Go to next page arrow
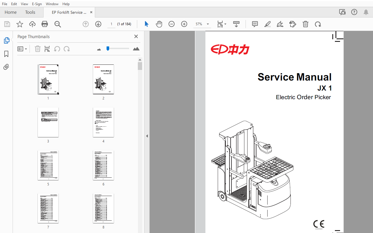Screen dimensions: 373x233 tap(98, 24)
